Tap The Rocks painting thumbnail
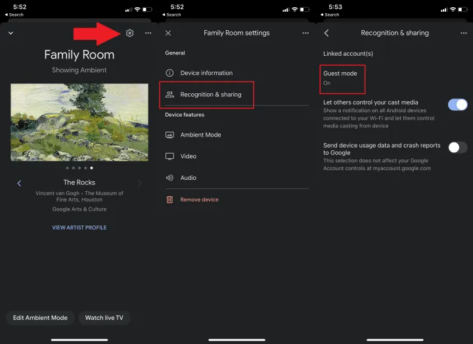This screenshot has height=344, width=473. point(79,122)
